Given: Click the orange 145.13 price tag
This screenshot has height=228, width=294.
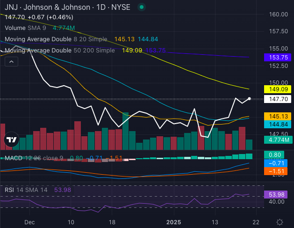Looking at the screenshot, I should (x=277, y=116).
